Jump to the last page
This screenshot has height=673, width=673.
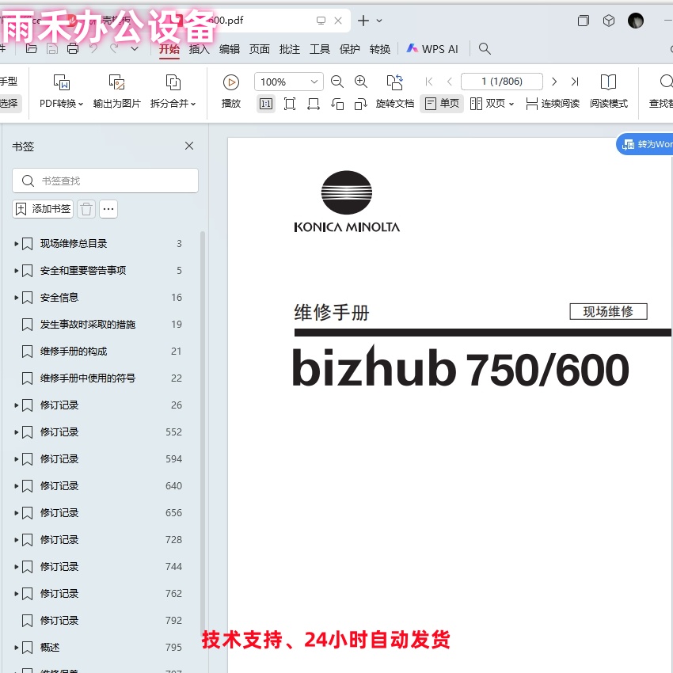tap(575, 82)
